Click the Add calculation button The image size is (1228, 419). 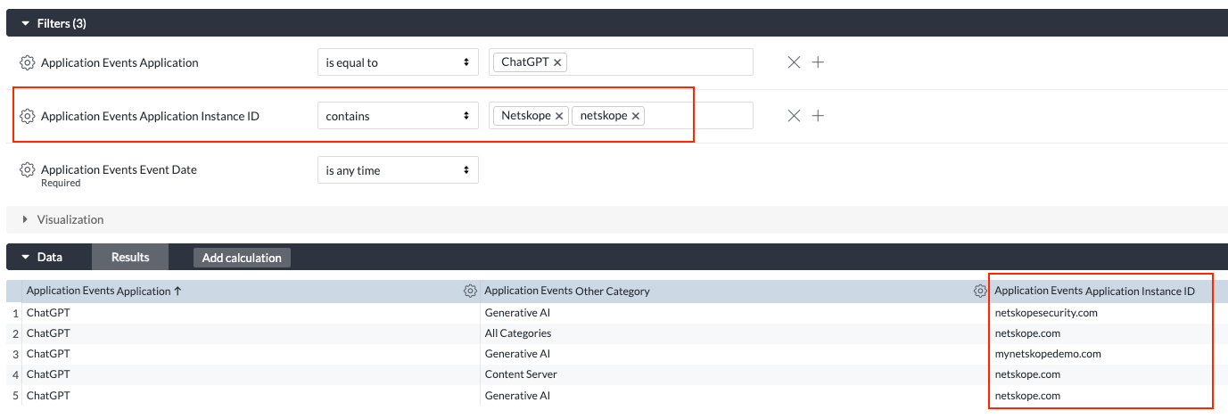point(242,258)
